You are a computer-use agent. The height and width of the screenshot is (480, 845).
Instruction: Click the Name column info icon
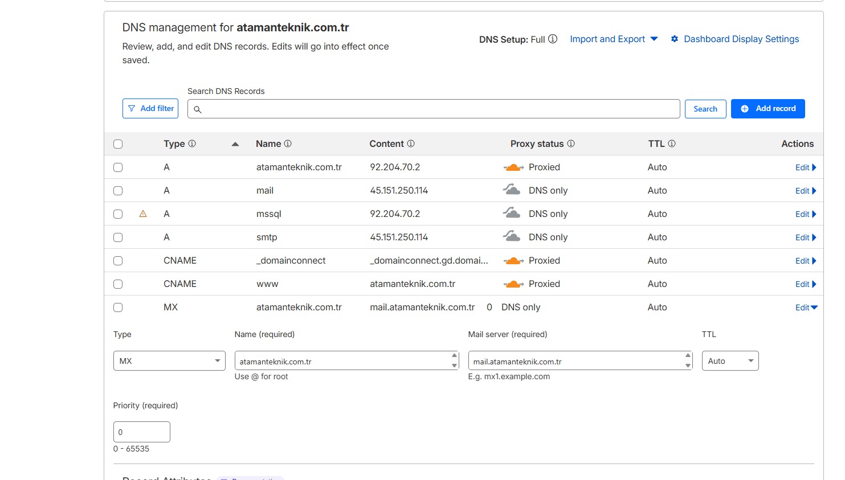tap(288, 143)
